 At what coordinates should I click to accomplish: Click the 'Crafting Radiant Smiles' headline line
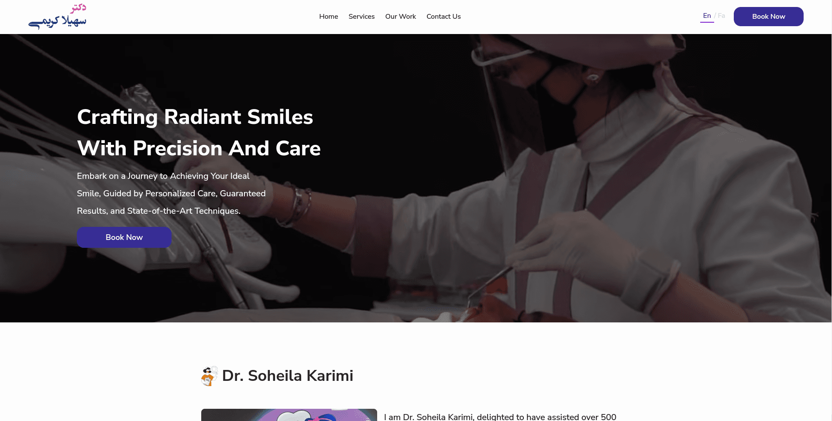tap(195, 117)
